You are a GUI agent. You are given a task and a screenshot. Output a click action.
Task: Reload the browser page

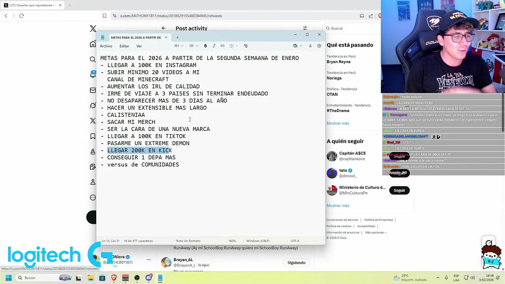21,16
